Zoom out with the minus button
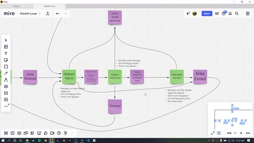The height and width of the screenshot is (143, 254). pos(235,133)
